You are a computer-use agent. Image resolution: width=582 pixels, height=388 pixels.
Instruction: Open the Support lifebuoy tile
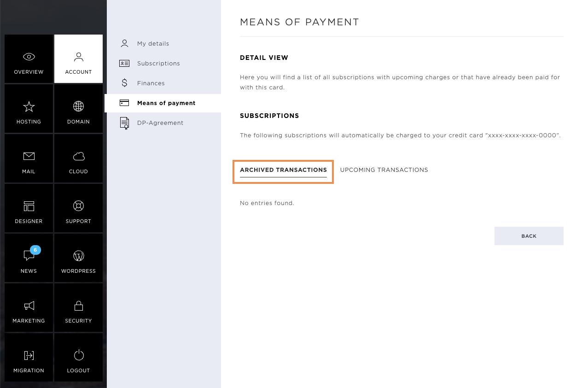(x=78, y=208)
